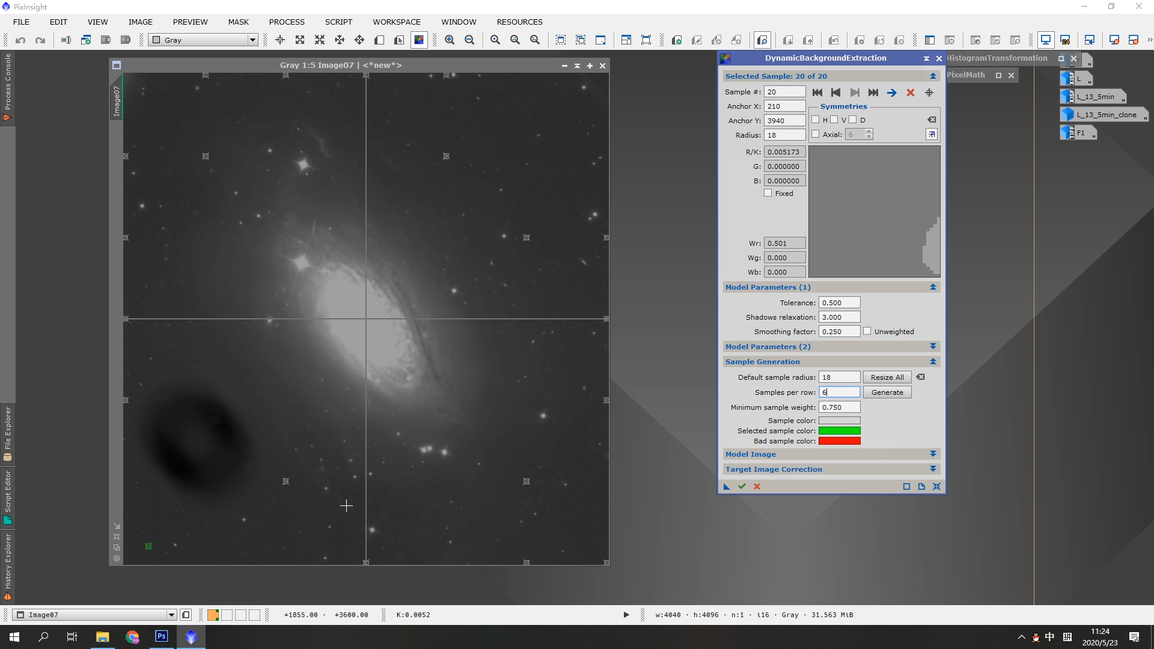1154x649 pixels.
Task: Open the PROCESS menu
Action: 287,22
